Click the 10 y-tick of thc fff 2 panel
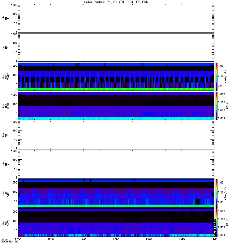Viewport: 232px width, 248px height. pos(16,169)
